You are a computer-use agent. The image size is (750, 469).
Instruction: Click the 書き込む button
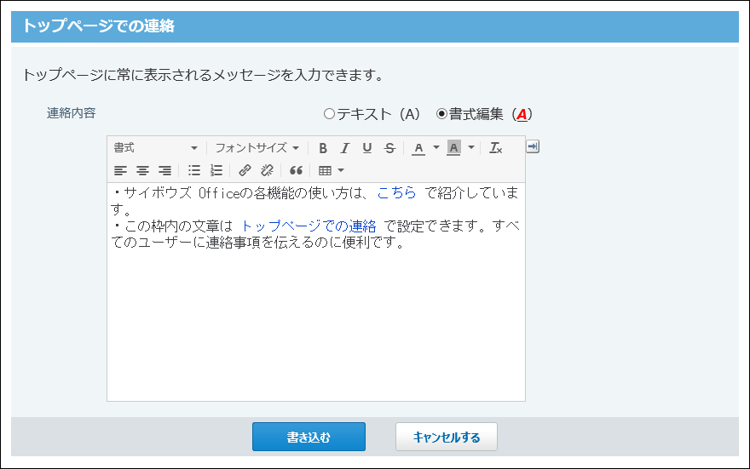coord(309,437)
